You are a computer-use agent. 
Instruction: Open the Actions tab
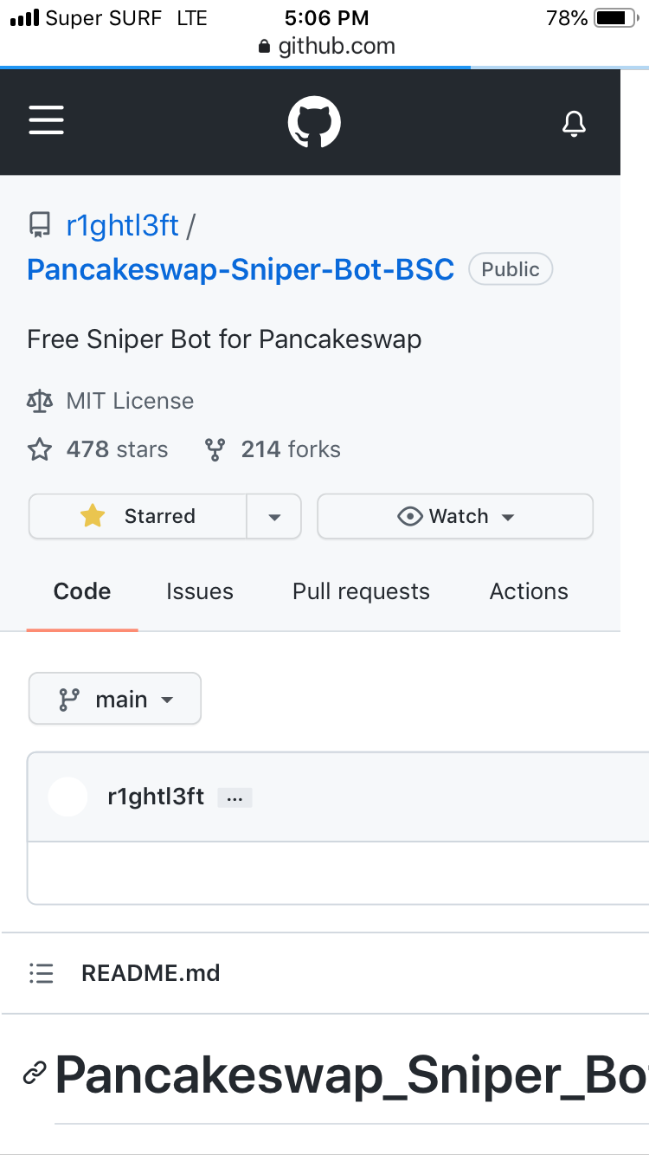point(529,591)
